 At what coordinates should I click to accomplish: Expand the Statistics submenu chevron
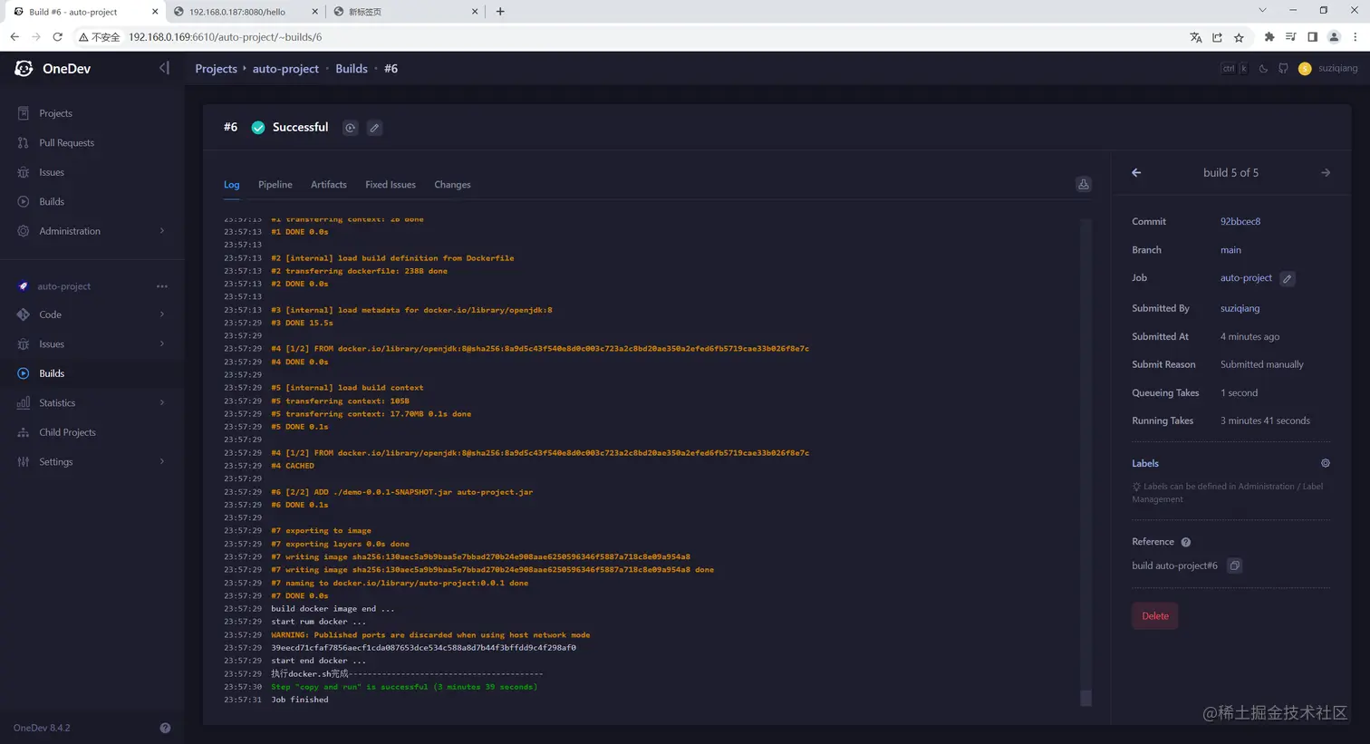162,403
